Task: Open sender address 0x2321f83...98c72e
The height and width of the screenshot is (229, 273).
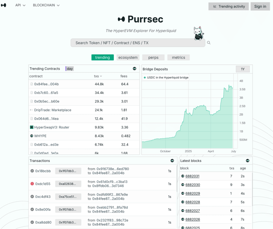Action: [112, 220]
